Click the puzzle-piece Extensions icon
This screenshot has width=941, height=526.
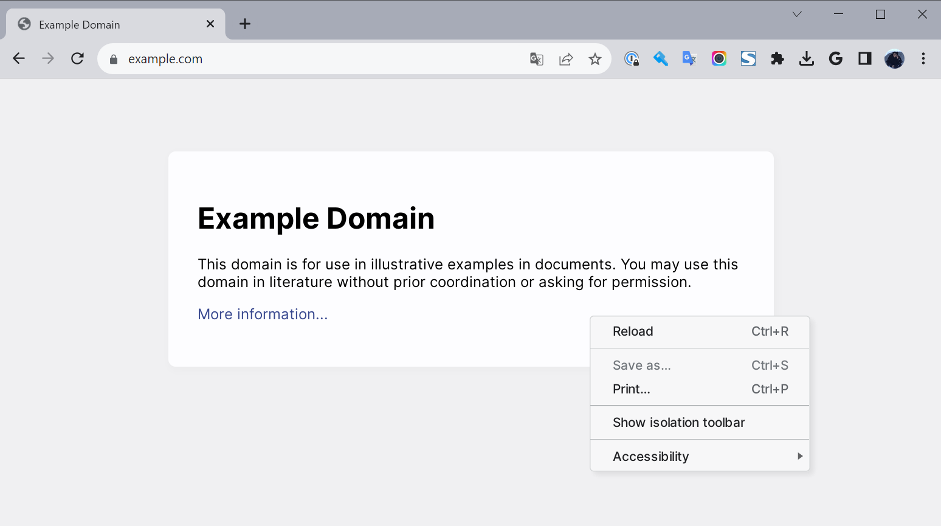tap(777, 58)
